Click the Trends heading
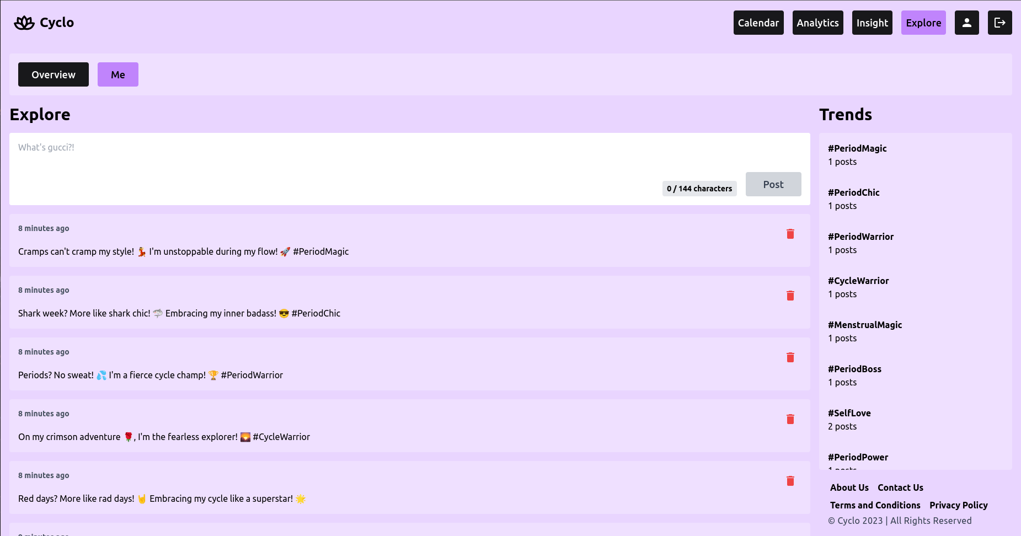 [x=846, y=114]
